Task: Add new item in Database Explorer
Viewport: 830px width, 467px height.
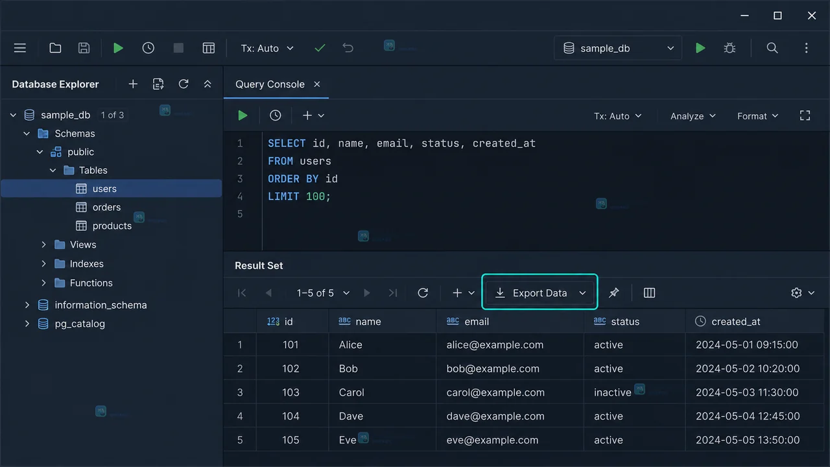Action: 133,84
